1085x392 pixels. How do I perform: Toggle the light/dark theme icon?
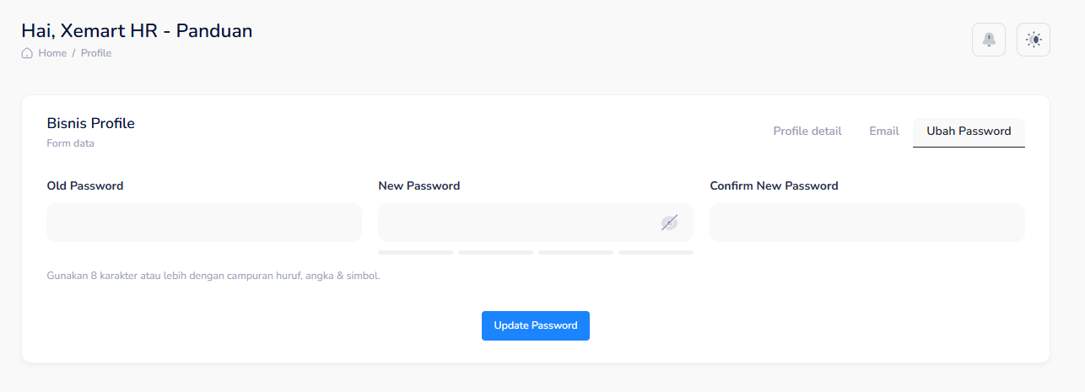(1033, 40)
